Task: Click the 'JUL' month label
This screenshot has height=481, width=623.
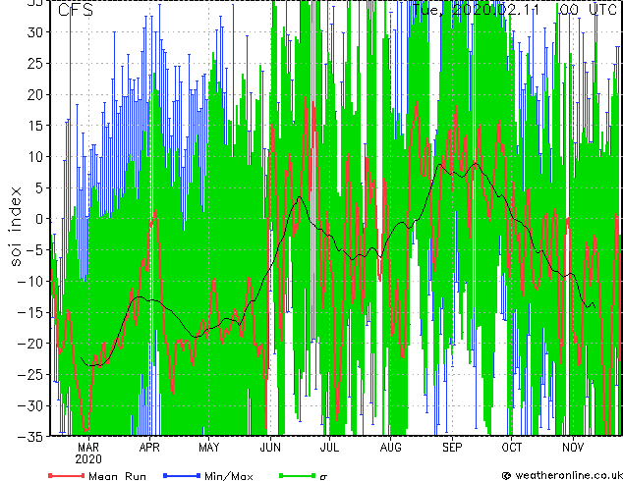Action: point(329,448)
